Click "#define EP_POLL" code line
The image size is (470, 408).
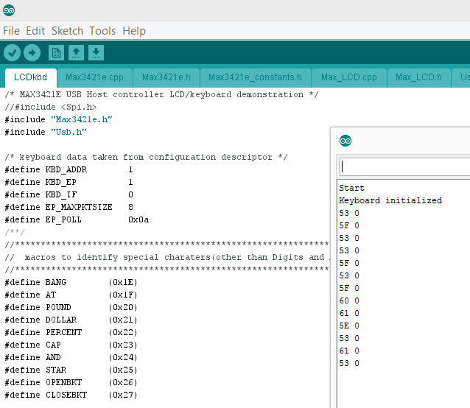click(77, 219)
